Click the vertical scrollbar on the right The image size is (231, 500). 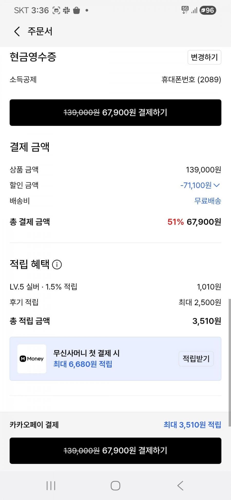tap(229, 359)
